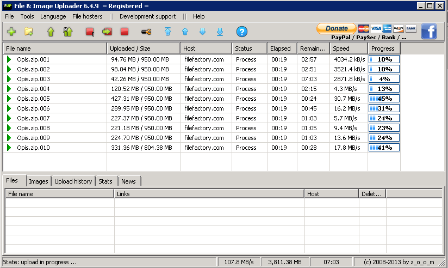This screenshot has height=268, width=448.
Task: Click the Donate button
Action: pyautogui.click(x=337, y=28)
